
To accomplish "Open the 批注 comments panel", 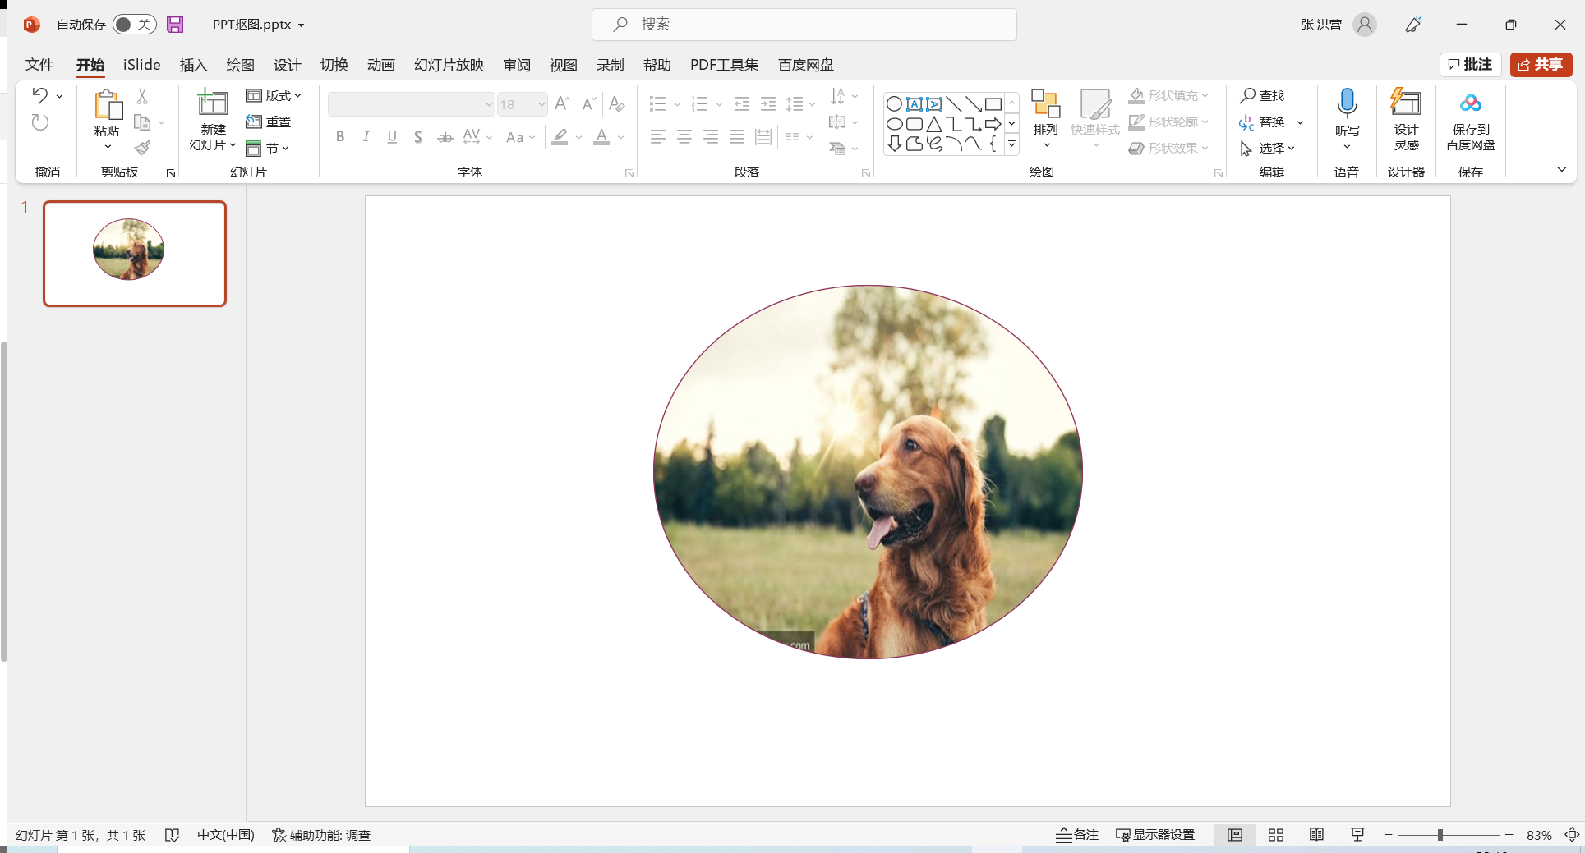I will [x=1471, y=65].
